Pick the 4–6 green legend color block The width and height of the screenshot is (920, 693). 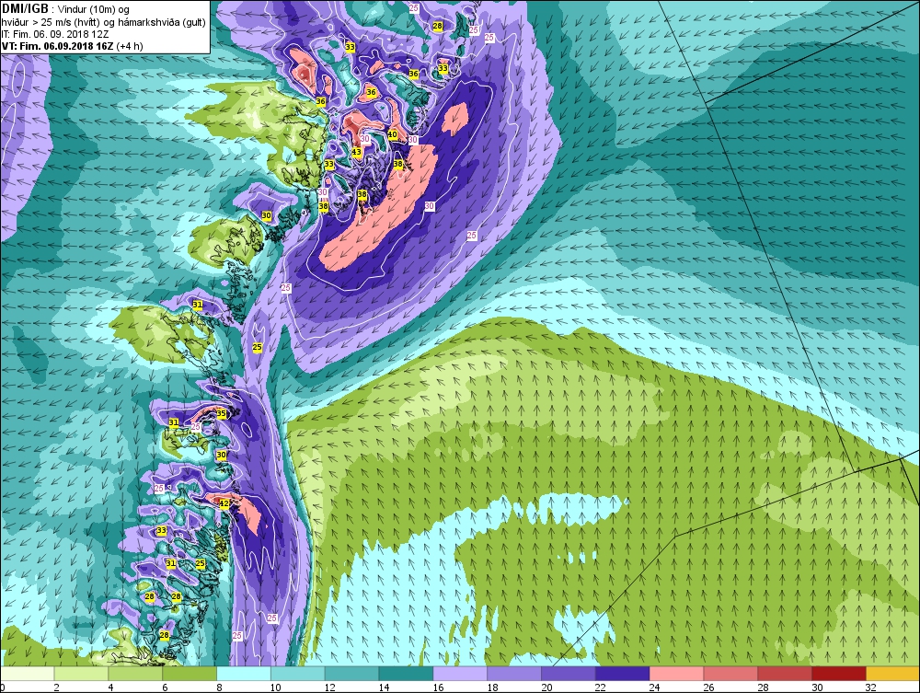135,674
